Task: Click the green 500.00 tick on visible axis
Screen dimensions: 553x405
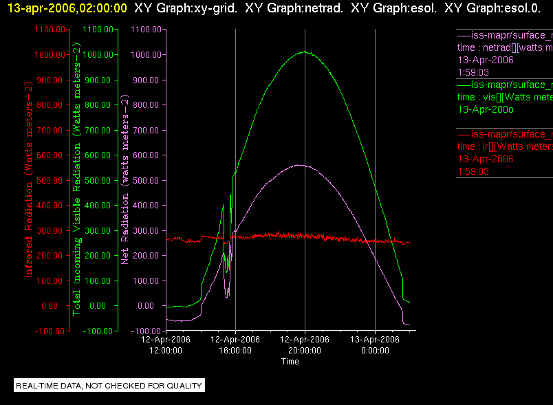Action: [98, 180]
